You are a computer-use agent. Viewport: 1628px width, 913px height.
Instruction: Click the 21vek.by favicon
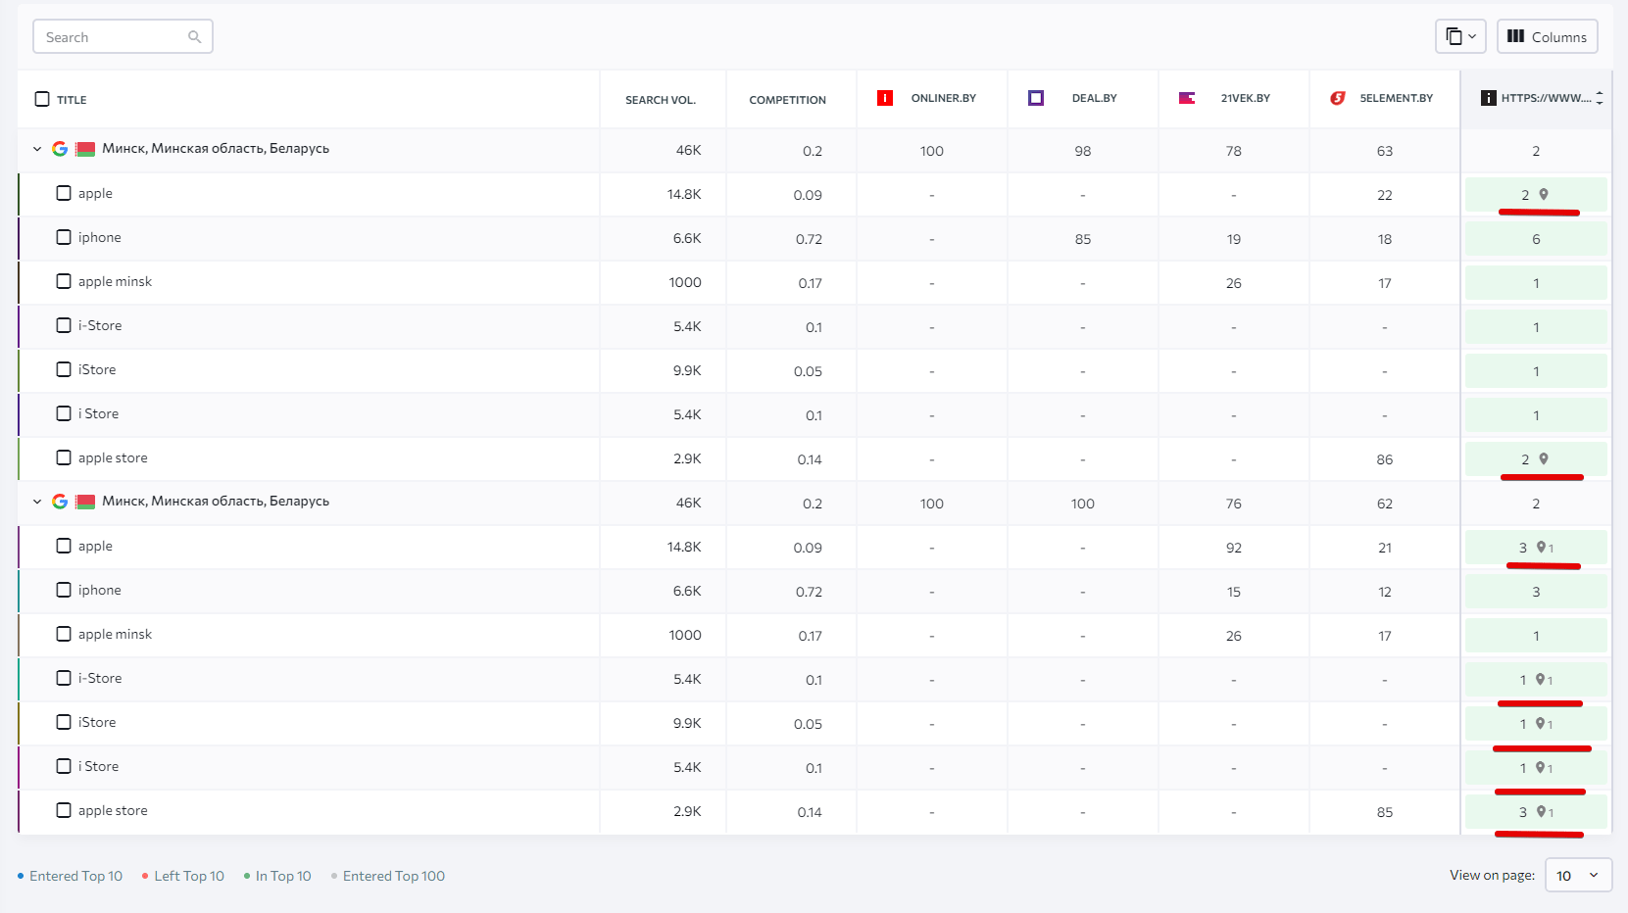click(x=1187, y=98)
